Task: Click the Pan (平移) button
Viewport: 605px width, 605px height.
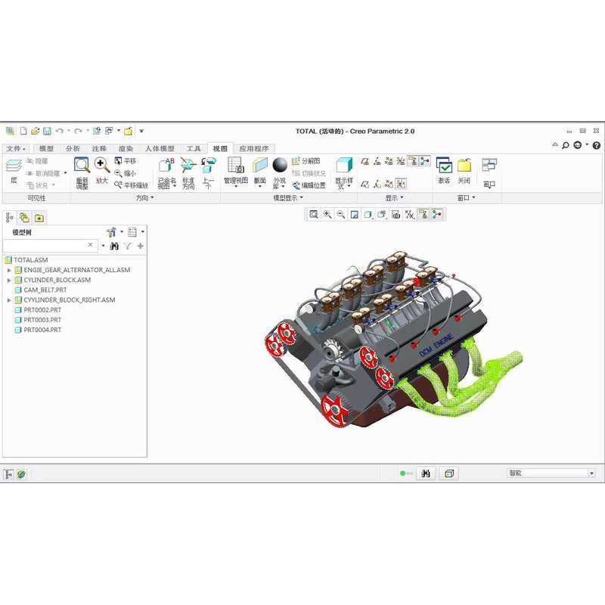Action: click(x=126, y=161)
